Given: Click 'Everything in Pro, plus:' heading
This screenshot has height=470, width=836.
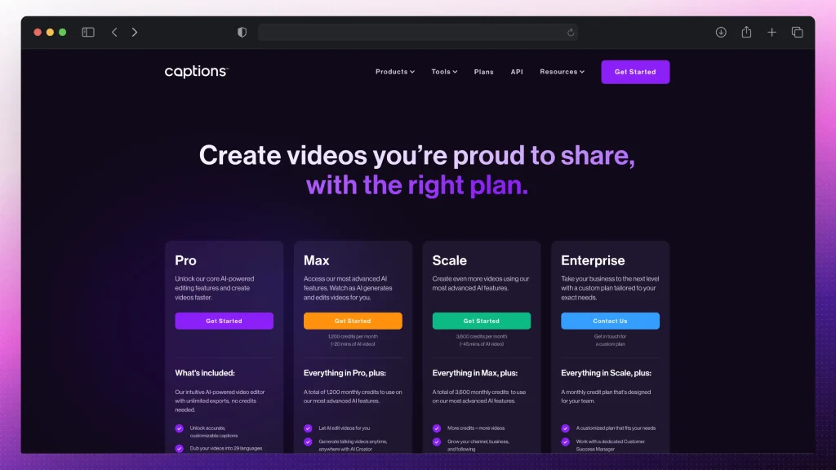Looking at the screenshot, I should pyautogui.click(x=345, y=373).
